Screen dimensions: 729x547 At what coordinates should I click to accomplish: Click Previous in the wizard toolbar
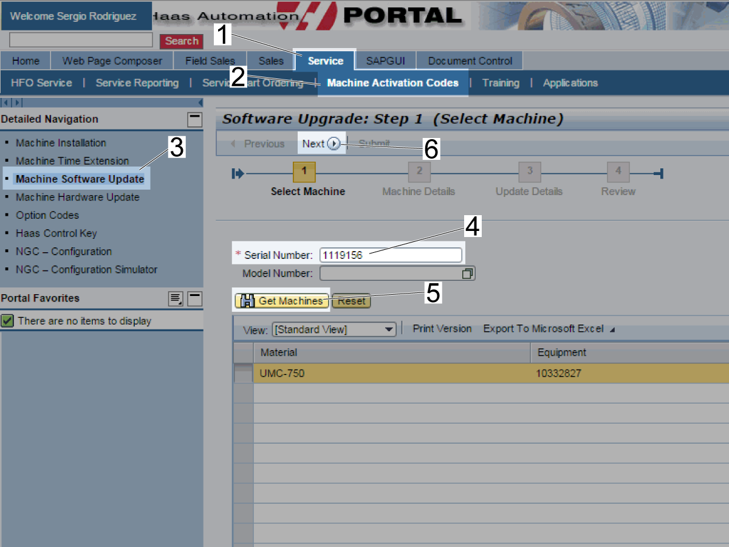[x=258, y=144]
